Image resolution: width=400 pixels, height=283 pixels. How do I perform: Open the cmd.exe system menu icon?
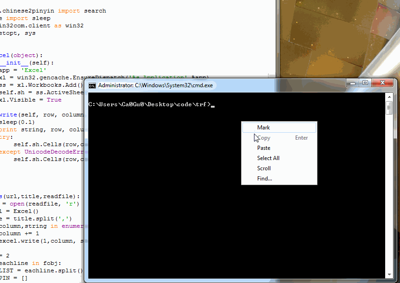pyautogui.click(x=92, y=85)
